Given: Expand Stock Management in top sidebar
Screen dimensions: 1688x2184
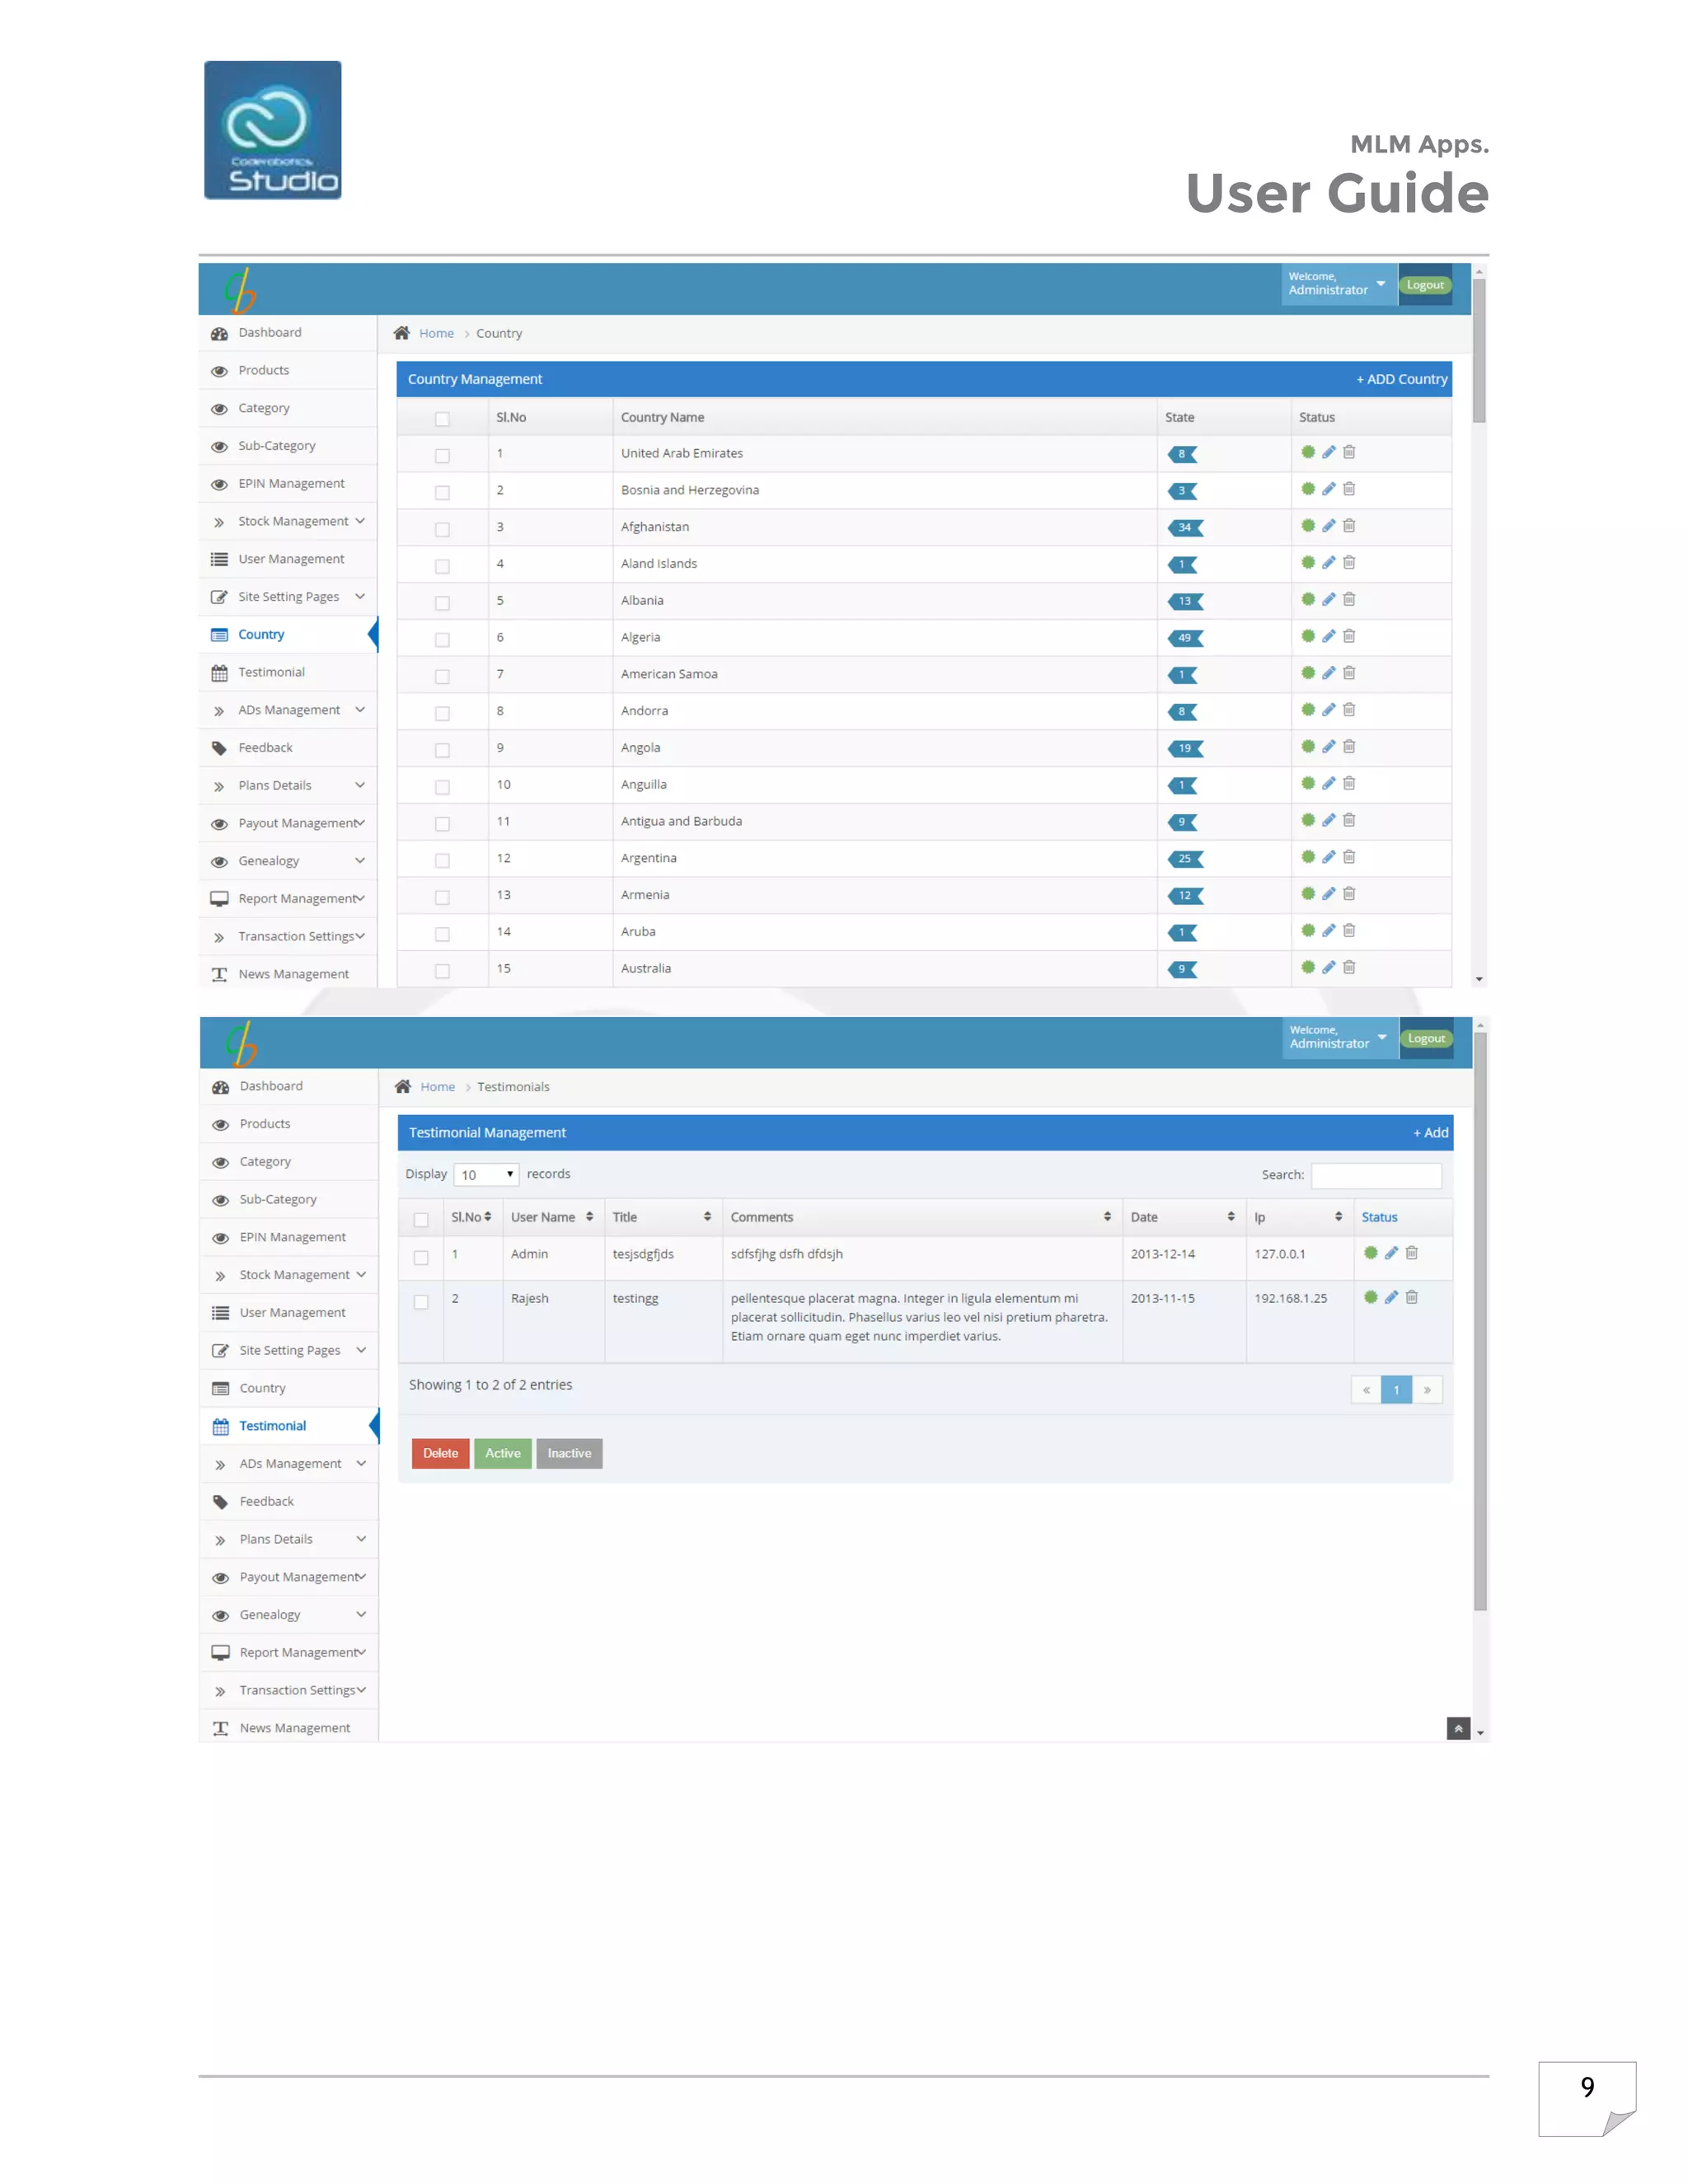Looking at the screenshot, I should tap(293, 521).
